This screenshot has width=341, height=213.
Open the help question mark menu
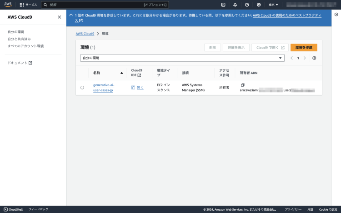pos(247,5)
